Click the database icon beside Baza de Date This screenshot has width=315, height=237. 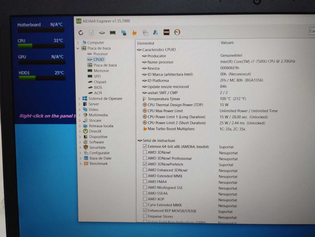86,158
